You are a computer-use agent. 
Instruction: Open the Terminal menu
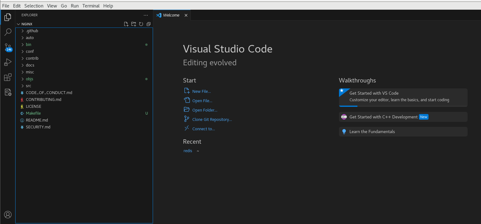click(x=91, y=6)
